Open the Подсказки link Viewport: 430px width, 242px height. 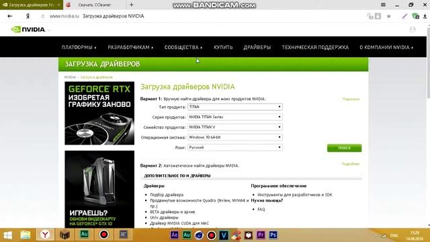click(x=351, y=99)
